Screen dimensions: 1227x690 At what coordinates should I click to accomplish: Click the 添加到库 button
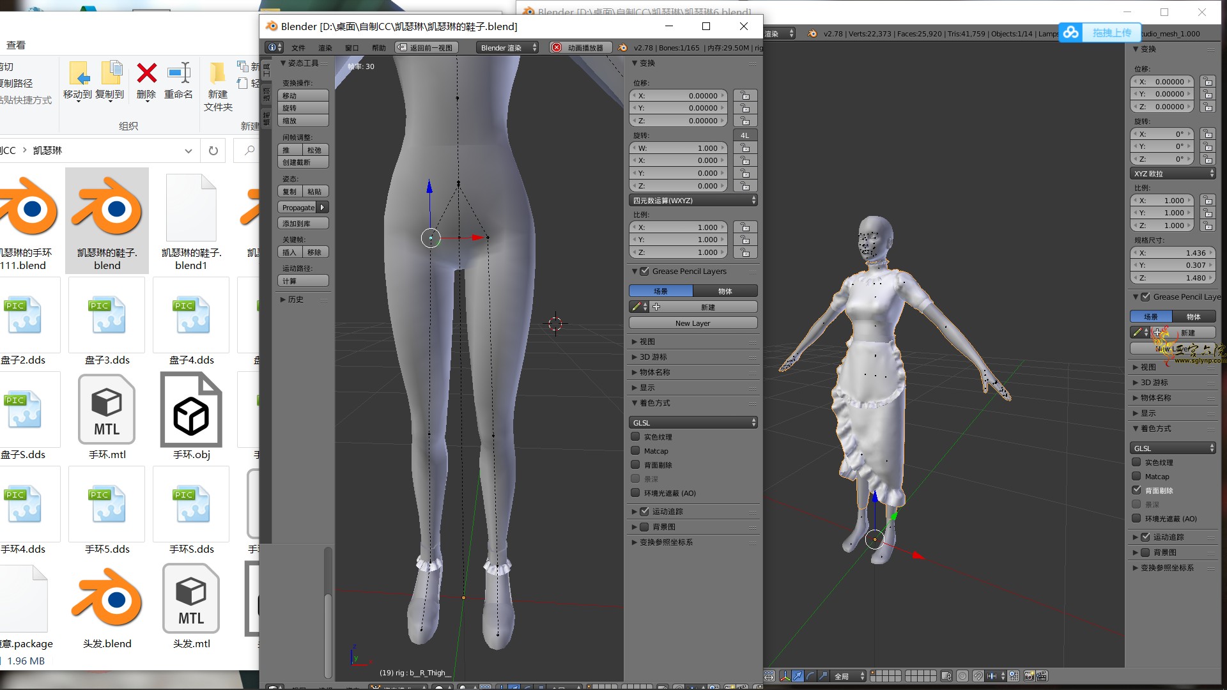tap(303, 223)
